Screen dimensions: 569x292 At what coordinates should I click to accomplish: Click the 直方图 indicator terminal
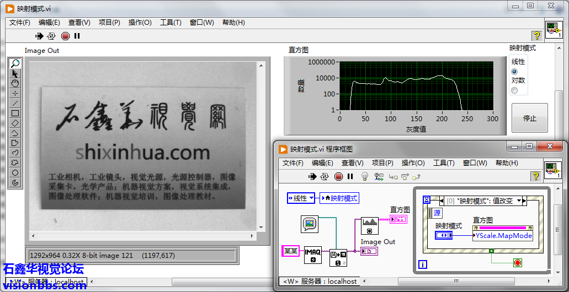(398, 219)
